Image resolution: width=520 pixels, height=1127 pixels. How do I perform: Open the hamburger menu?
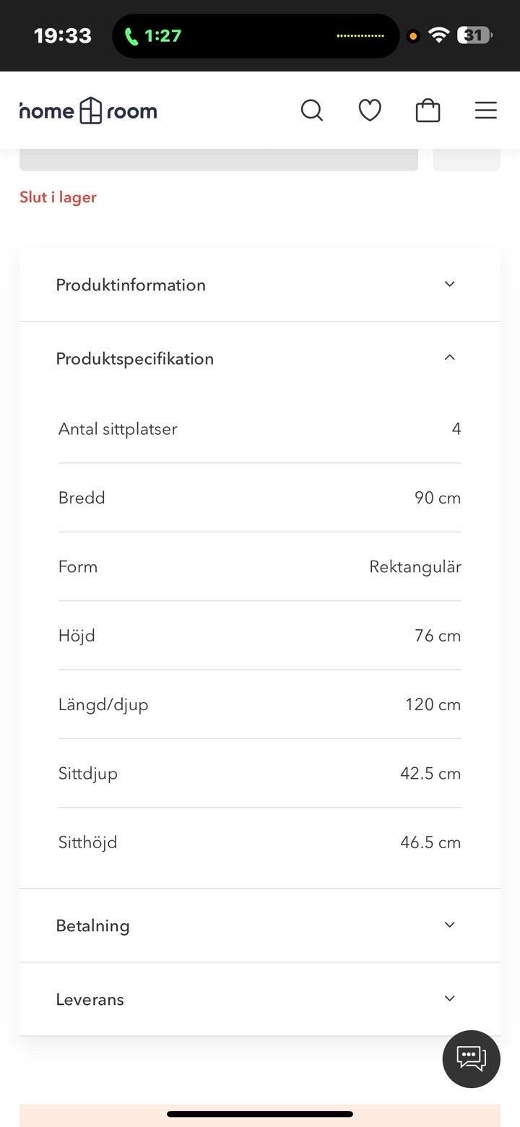coord(485,111)
